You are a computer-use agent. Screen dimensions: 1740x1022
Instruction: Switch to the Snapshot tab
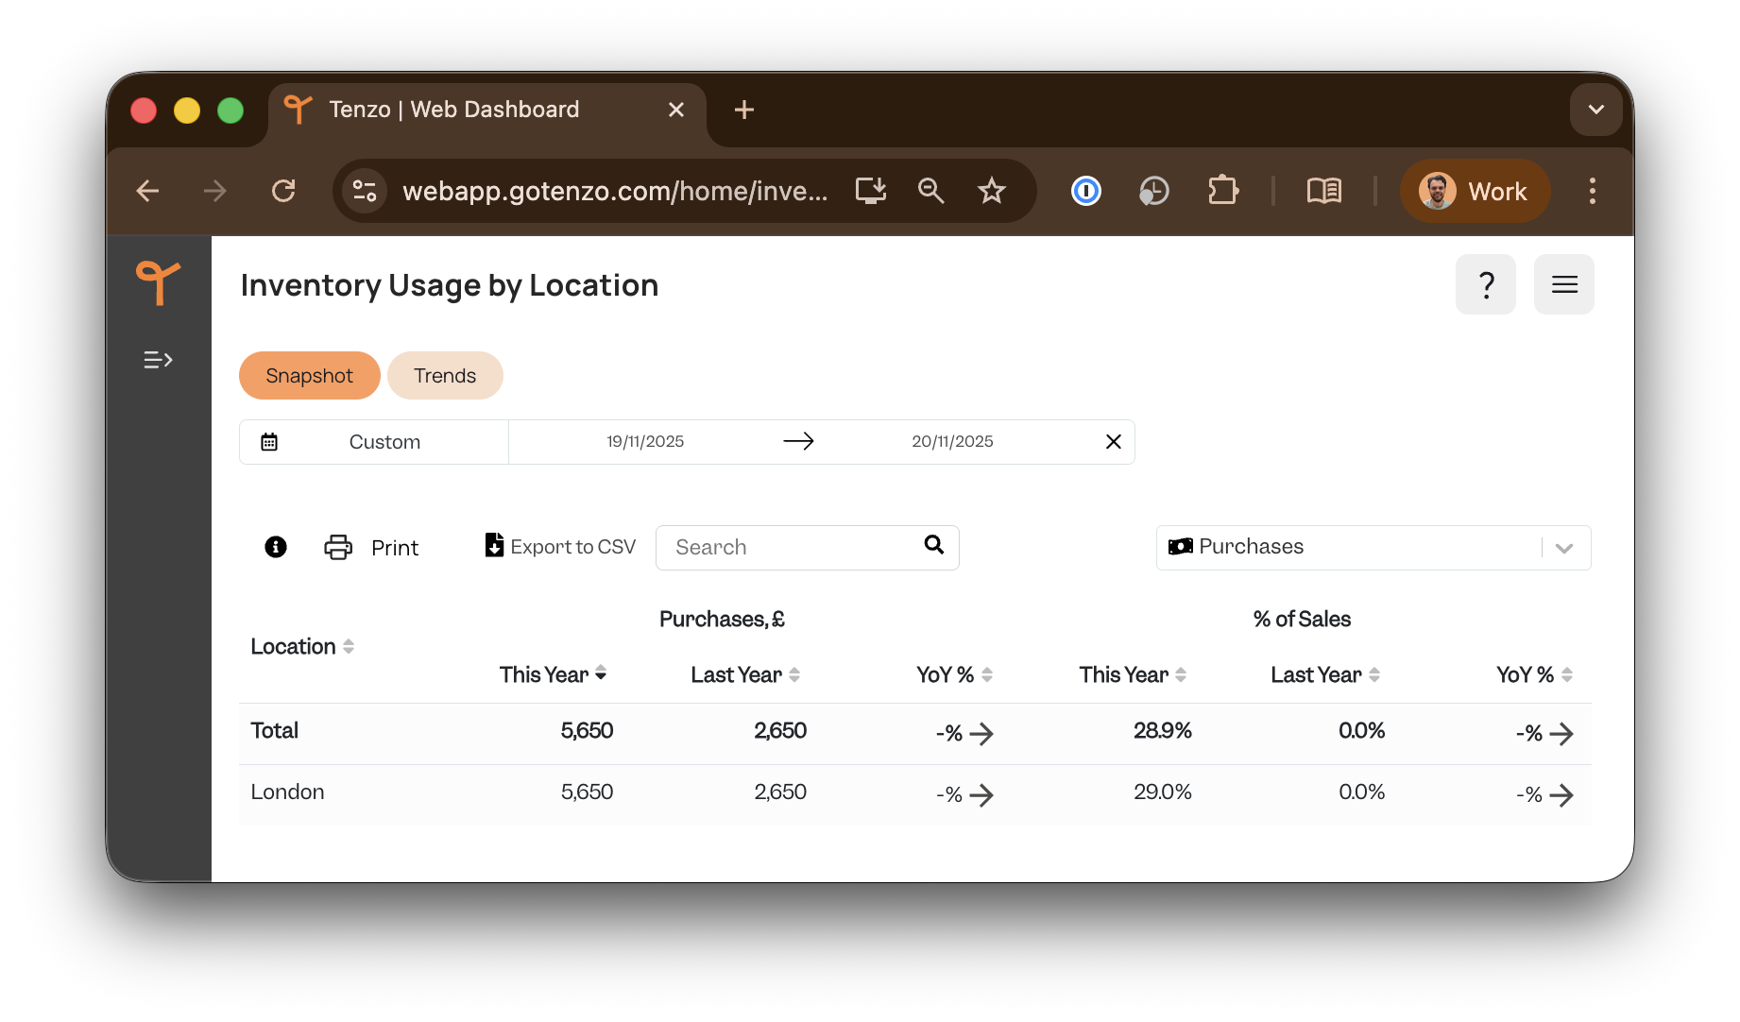pyautogui.click(x=310, y=376)
